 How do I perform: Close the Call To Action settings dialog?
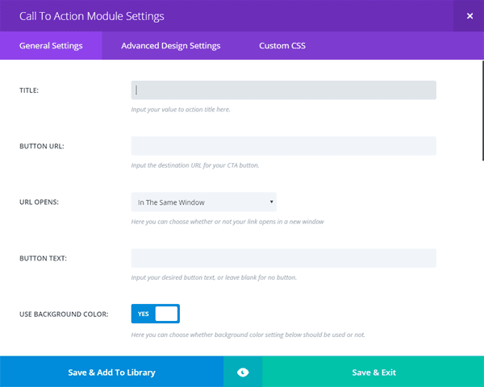coord(469,16)
